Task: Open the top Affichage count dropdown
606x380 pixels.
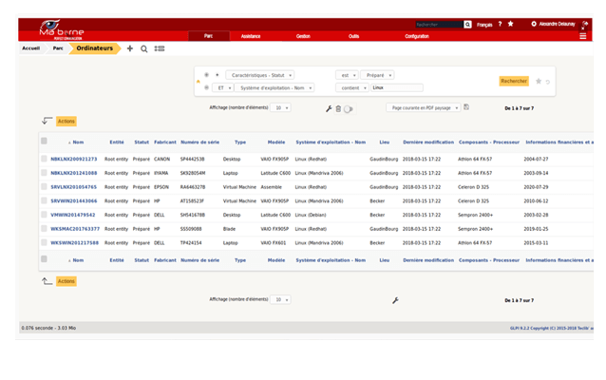Action: click(280, 108)
